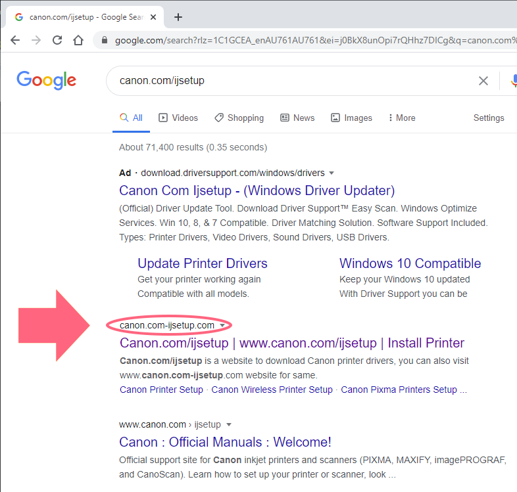Switch to the News results tab
This screenshot has width=517, height=492.
tap(297, 118)
